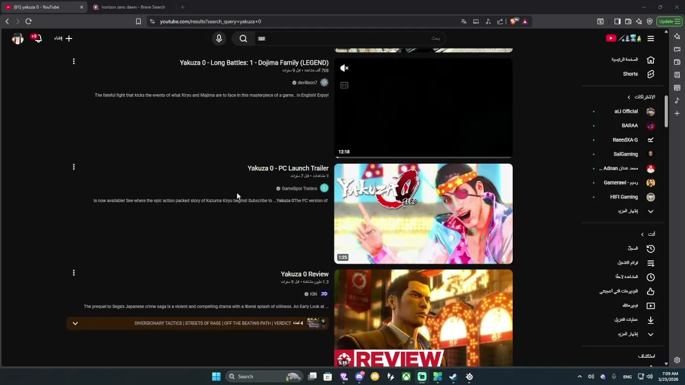Screen dimensions: 685x385
Task: Click the YouTube search magnifier button
Action: (x=243, y=38)
